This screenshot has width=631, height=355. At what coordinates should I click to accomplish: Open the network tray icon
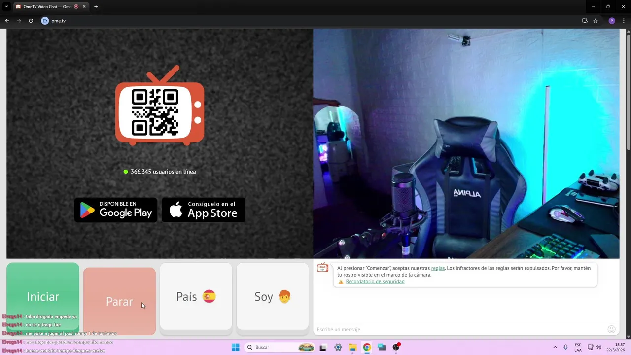tap(591, 347)
